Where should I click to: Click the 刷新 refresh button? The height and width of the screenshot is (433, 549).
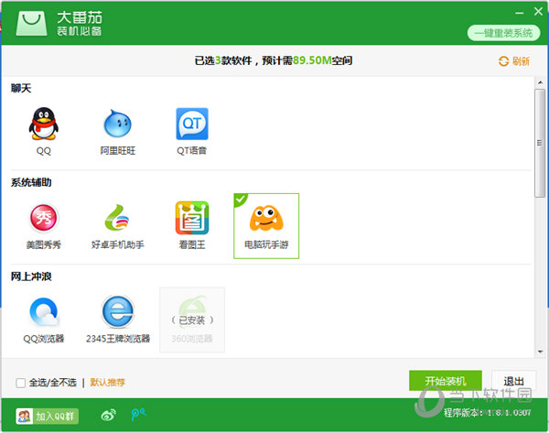point(513,61)
